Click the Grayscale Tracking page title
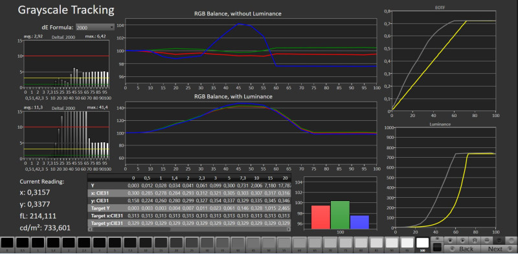The width and height of the screenshot is (518, 254). point(66,10)
